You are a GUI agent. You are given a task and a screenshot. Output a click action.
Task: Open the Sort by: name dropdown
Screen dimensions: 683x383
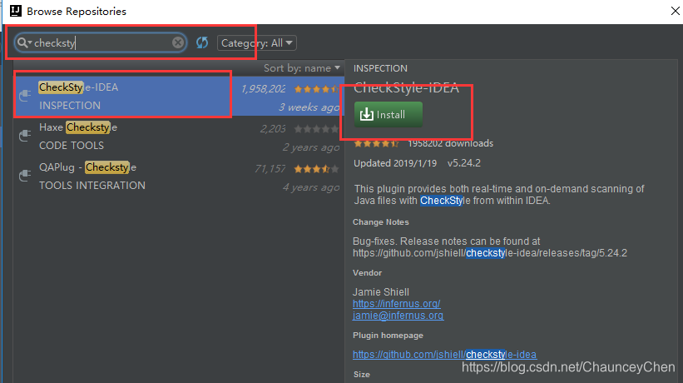click(x=301, y=68)
